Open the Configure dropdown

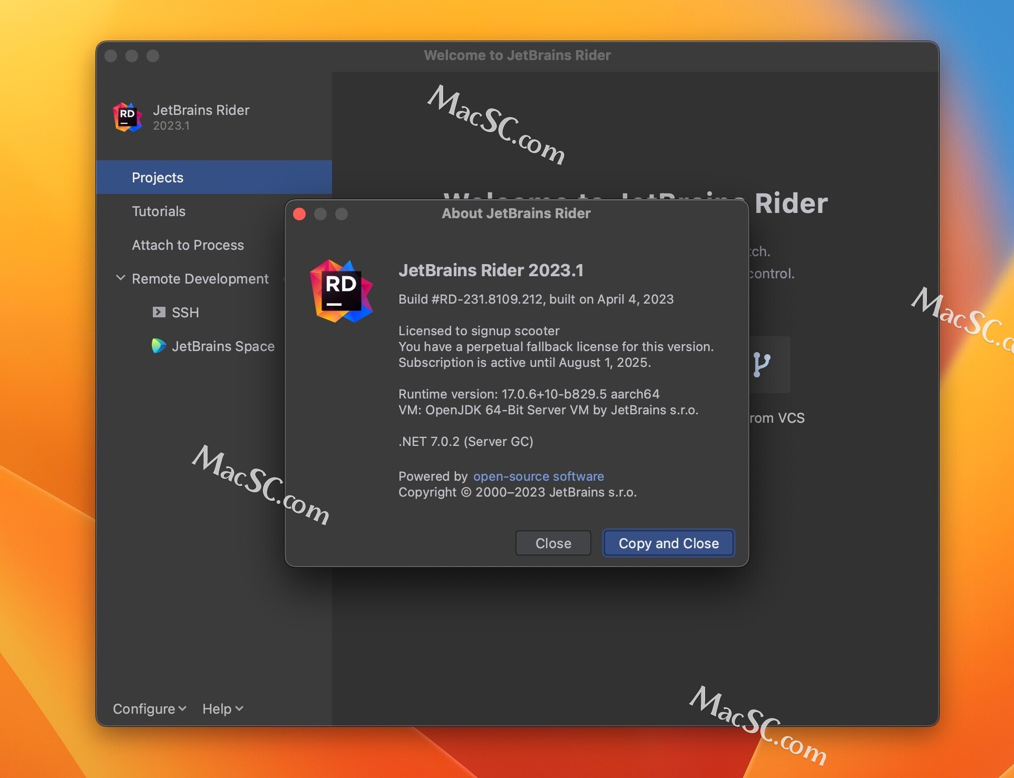(x=149, y=709)
